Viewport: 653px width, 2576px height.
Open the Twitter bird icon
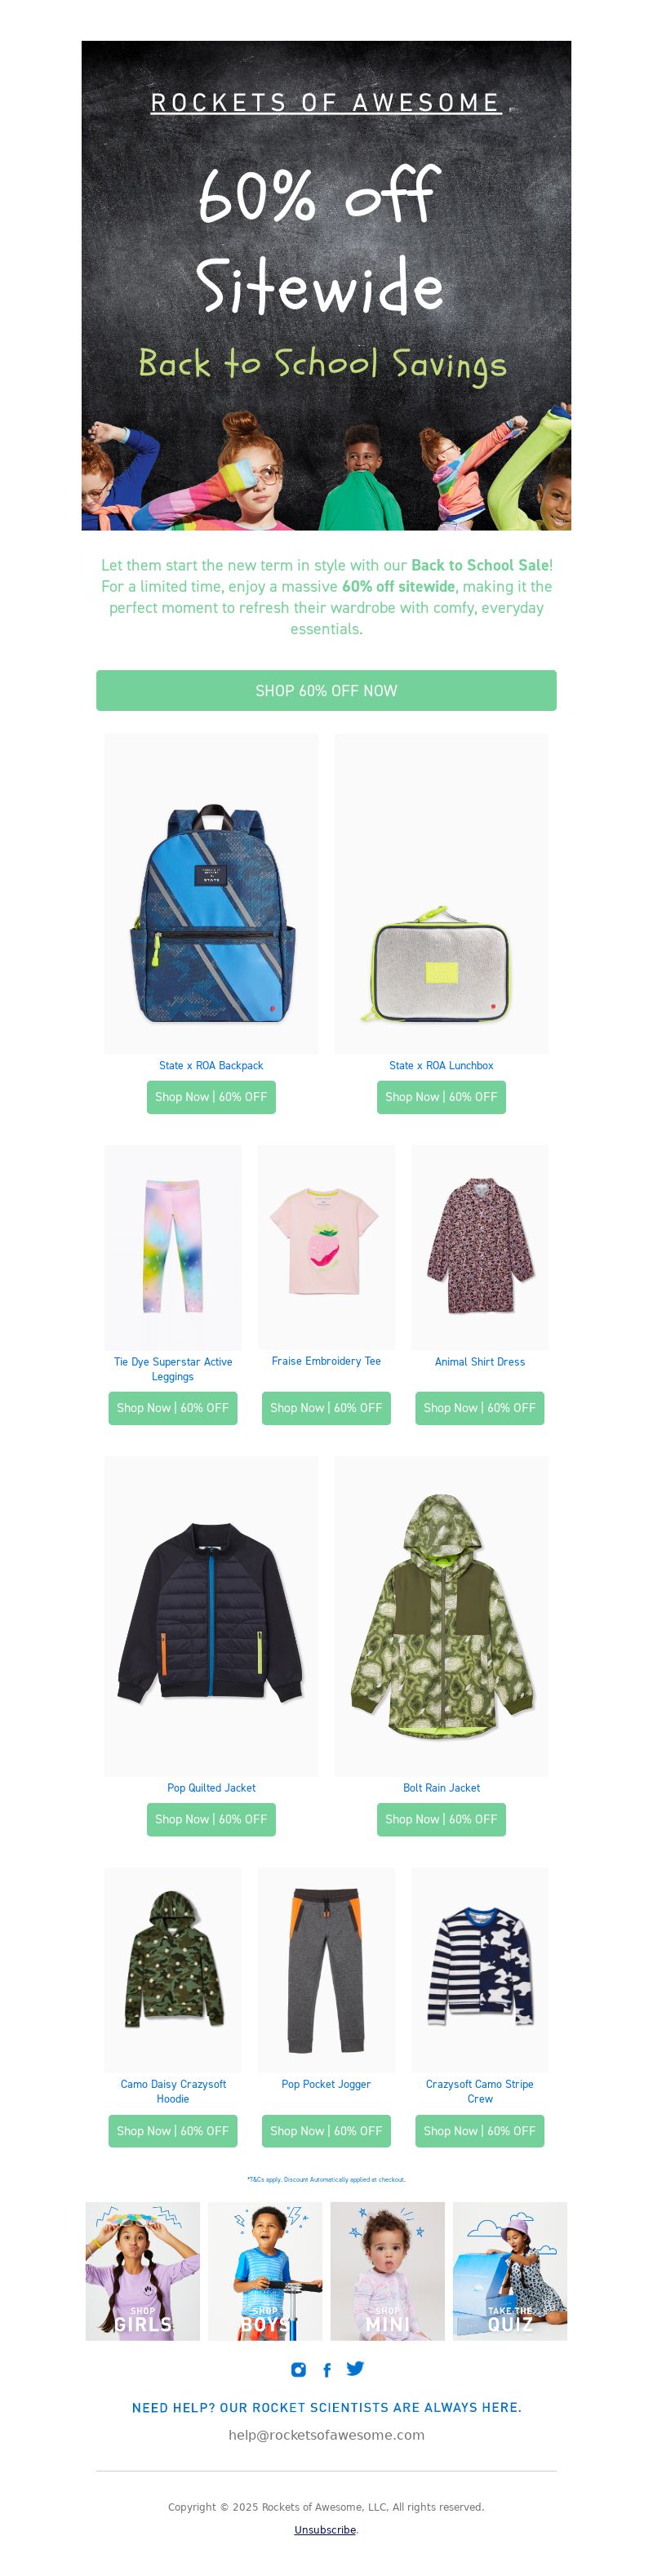point(355,2368)
